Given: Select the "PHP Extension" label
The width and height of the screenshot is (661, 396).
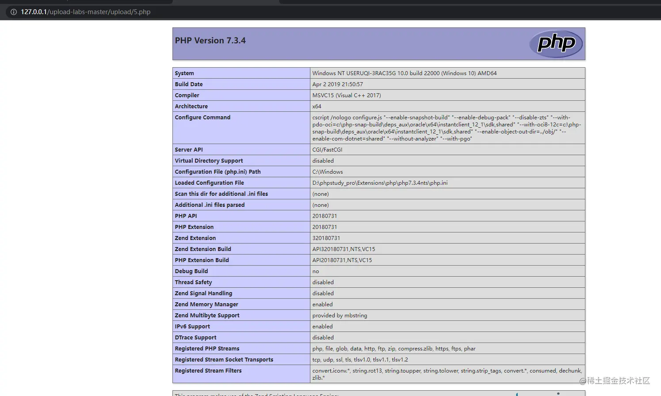Looking at the screenshot, I should (x=194, y=227).
